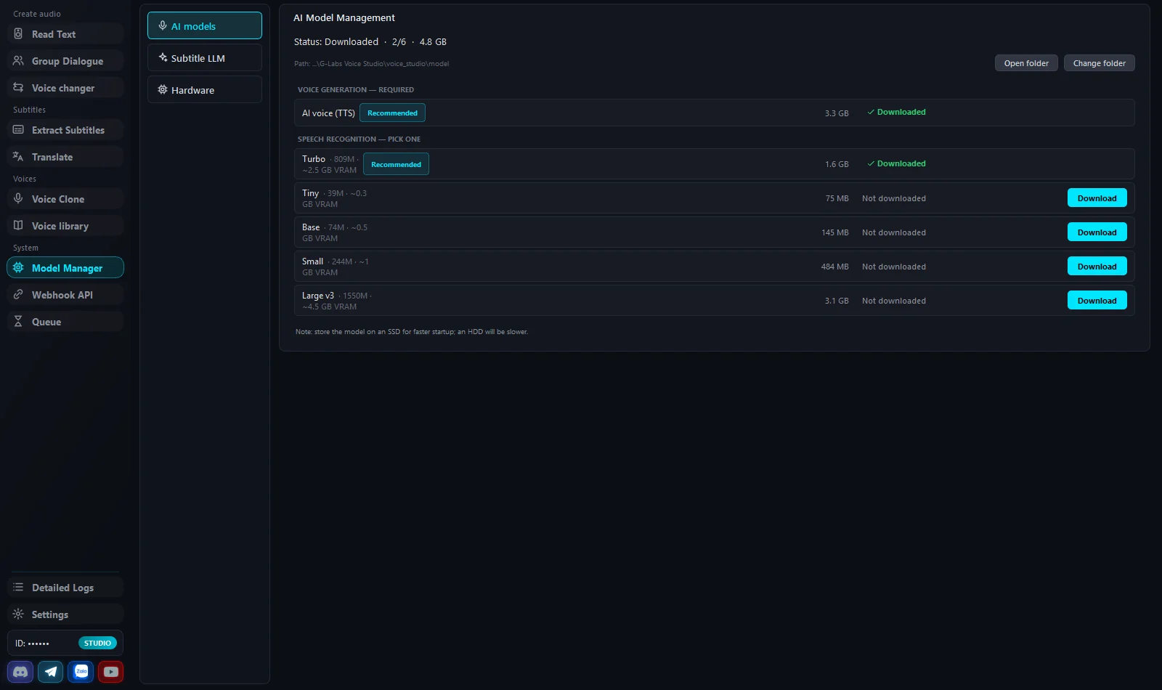
Task: Open the model folder
Action: point(1026,63)
